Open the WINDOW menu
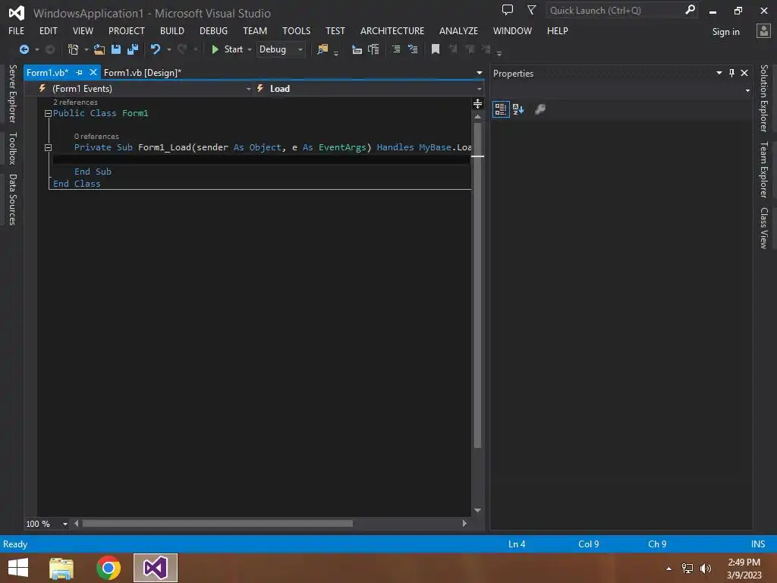 (x=512, y=30)
